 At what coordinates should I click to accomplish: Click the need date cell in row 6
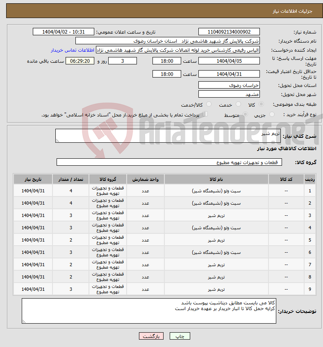(x=33, y=252)
